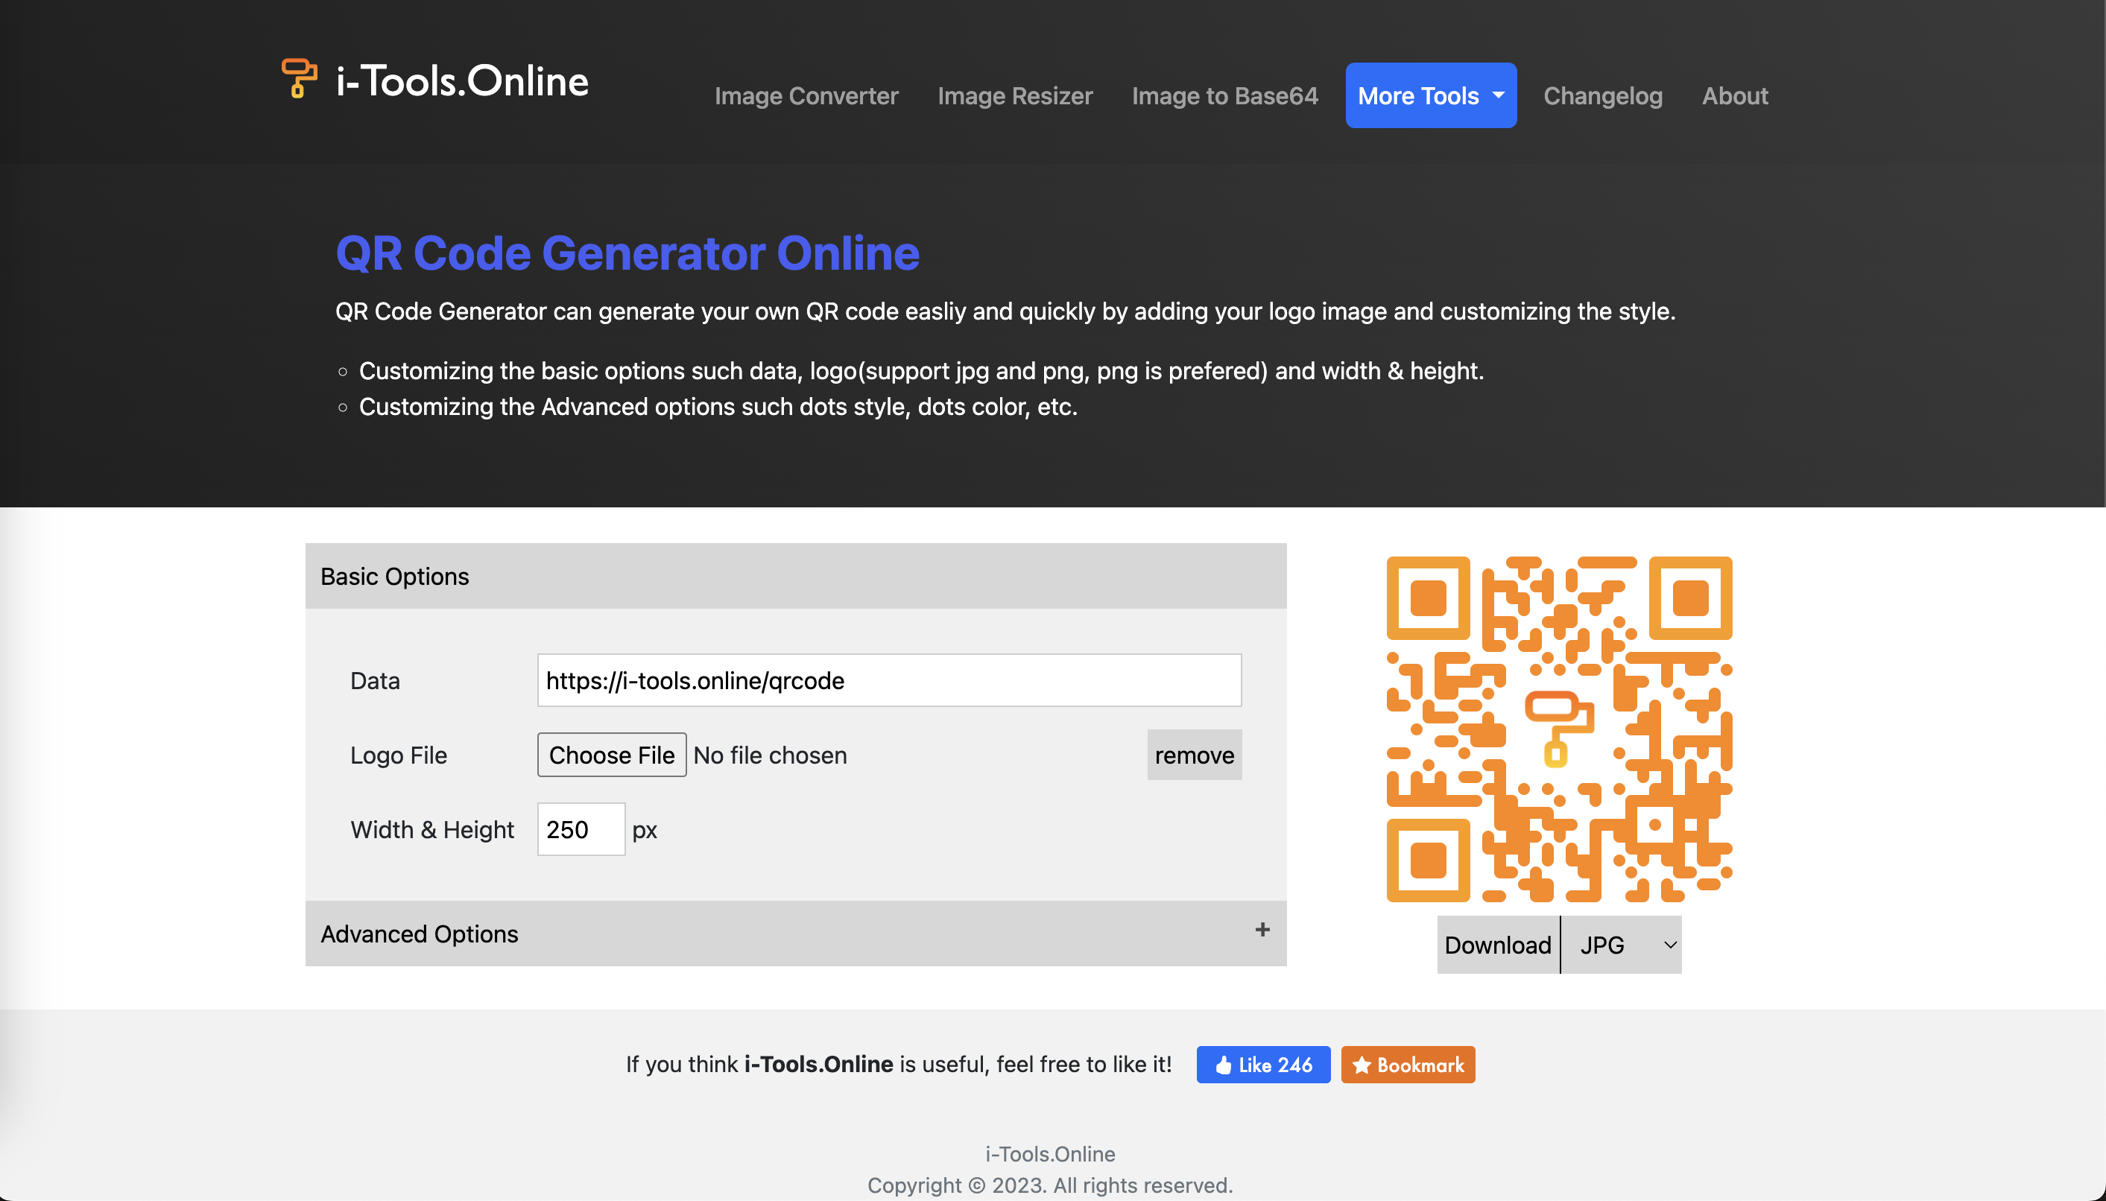Open the Image Converter page

tap(806, 95)
